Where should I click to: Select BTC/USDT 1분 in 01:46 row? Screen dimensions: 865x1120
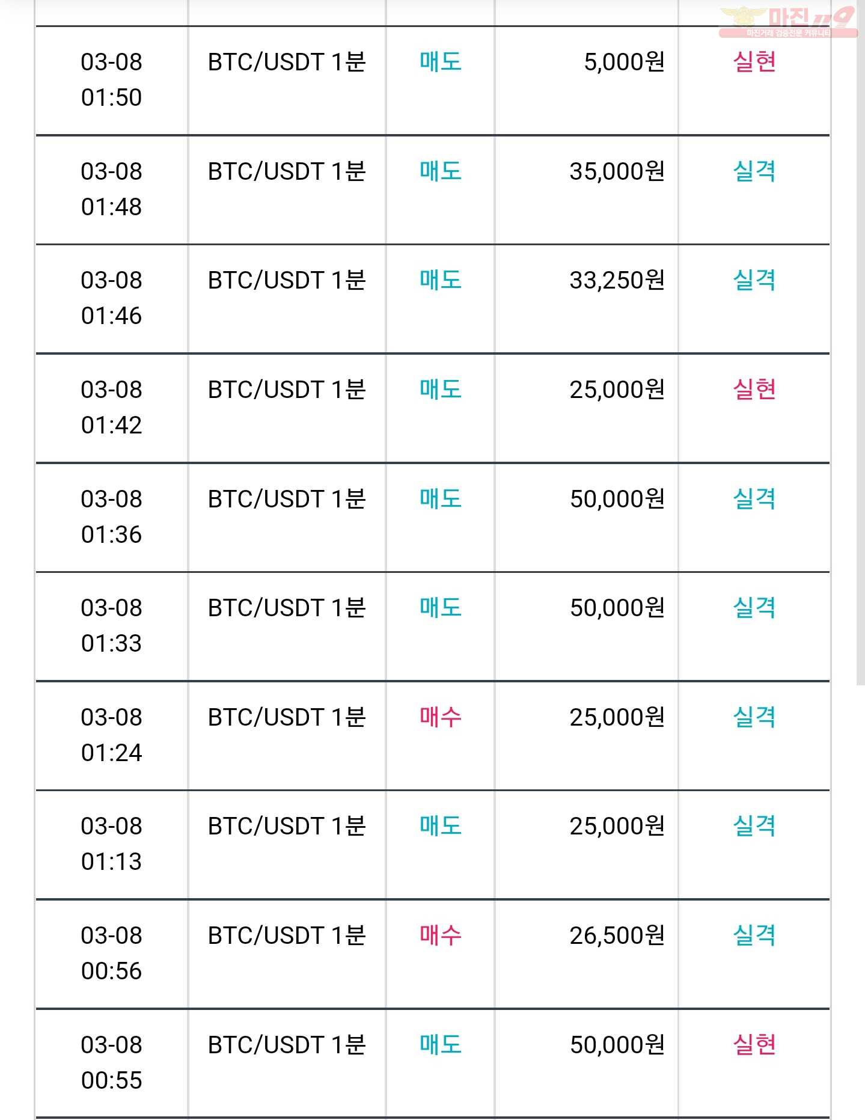tap(287, 280)
